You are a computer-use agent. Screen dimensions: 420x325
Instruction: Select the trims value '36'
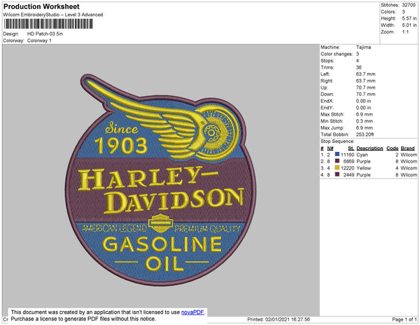click(x=358, y=67)
